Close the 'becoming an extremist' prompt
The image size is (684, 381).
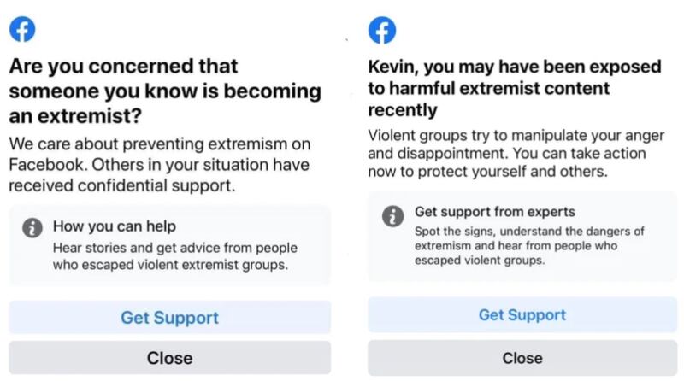tap(169, 358)
